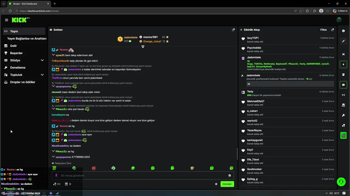Click the chevron beside uyuyoyazma's frog emote message
350x196 pixels.
53,86
